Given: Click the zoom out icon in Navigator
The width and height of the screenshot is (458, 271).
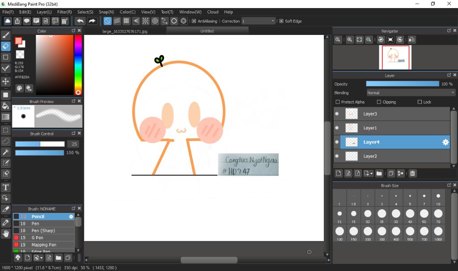Looking at the screenshot, I should pos(369,39).
